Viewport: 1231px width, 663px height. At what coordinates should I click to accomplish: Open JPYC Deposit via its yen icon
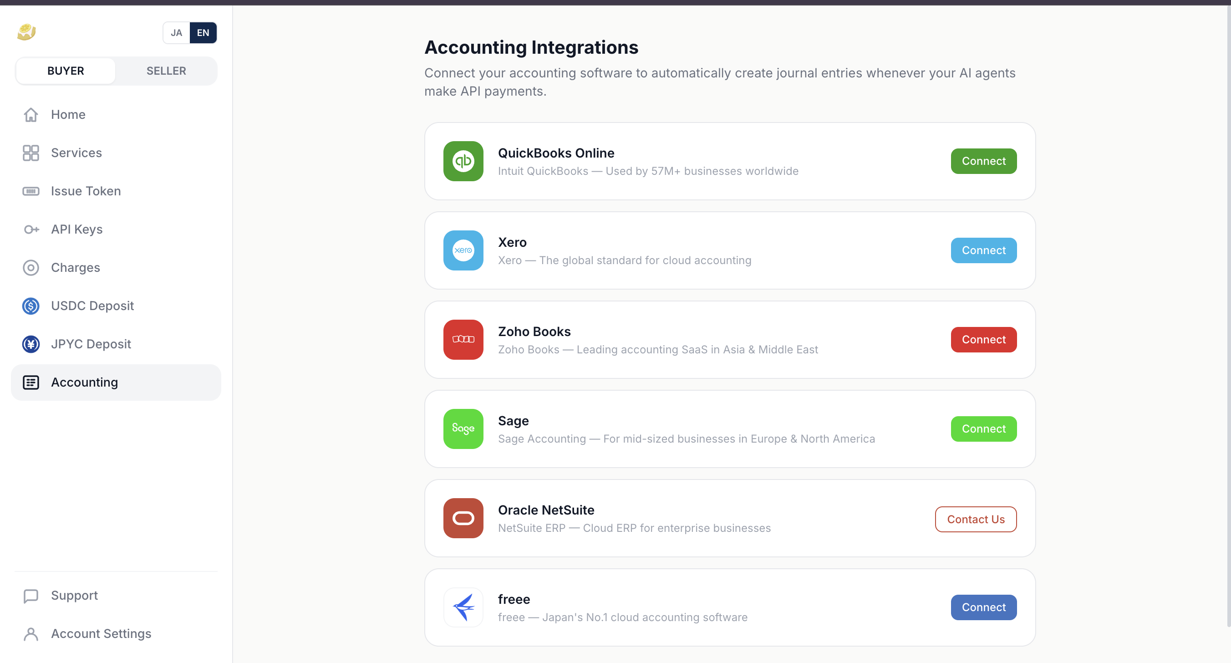click(x=31, y=344)
